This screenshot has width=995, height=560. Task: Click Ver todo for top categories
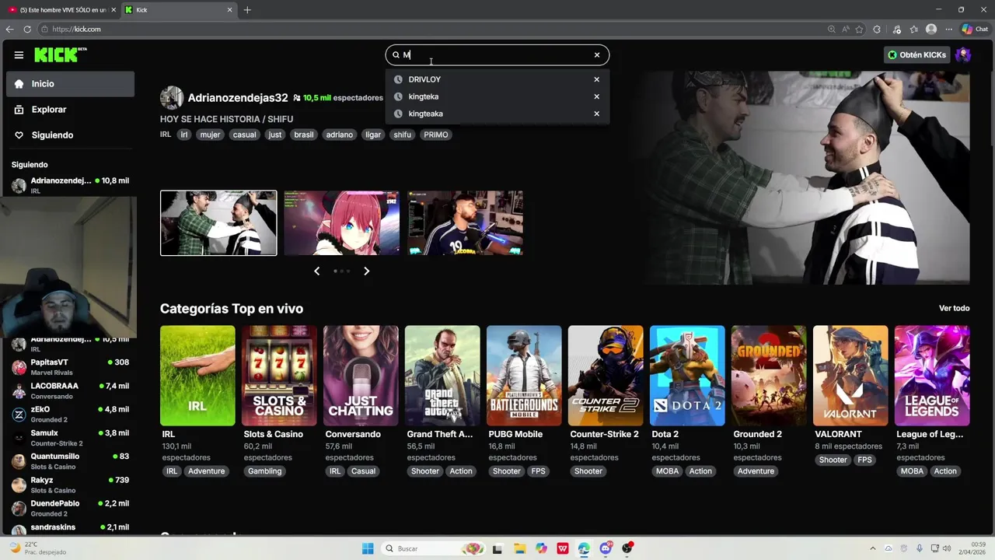(x=954, y=309)
